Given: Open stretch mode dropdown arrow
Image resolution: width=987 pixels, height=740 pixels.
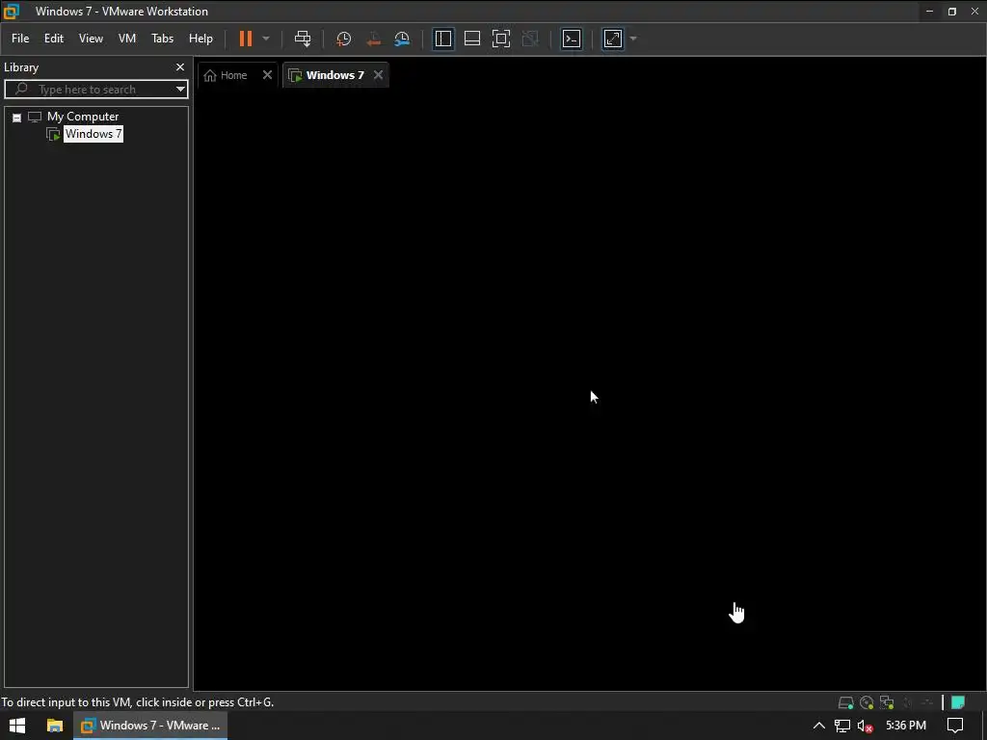Looking at the screenshot, I should click(633, 39).
